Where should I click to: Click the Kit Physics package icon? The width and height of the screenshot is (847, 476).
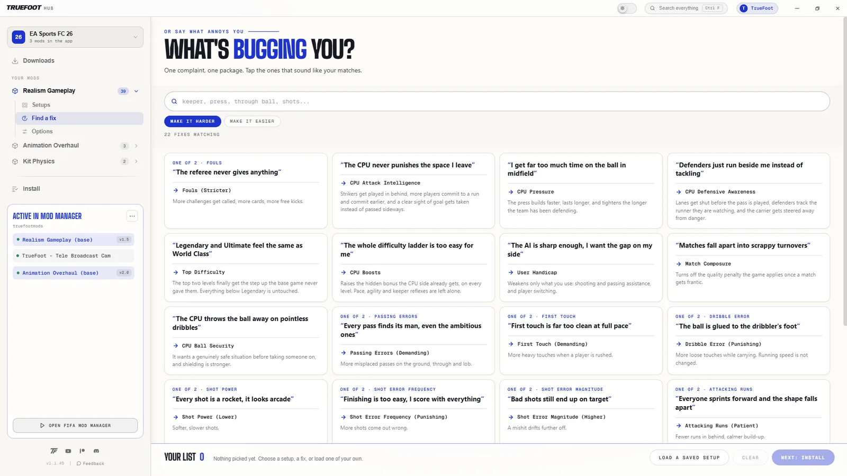[15, 161]
